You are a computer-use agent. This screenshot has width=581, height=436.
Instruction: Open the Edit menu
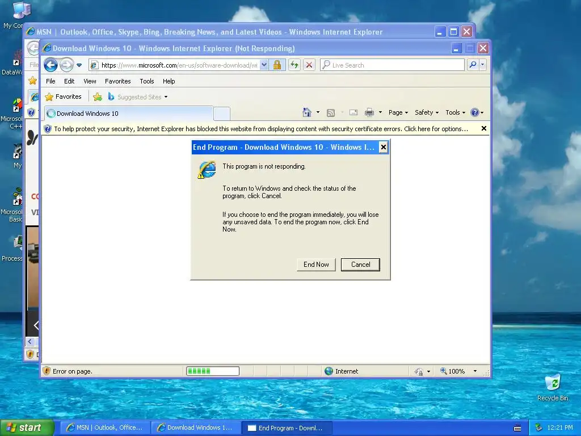coord(69,81)
